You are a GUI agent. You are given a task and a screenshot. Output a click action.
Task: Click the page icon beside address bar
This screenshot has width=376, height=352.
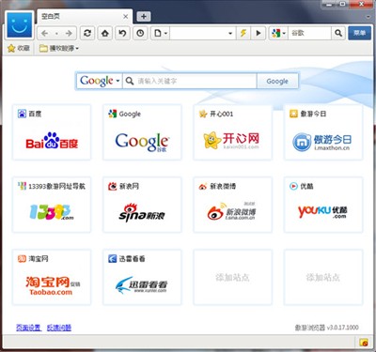coord(161,33)
